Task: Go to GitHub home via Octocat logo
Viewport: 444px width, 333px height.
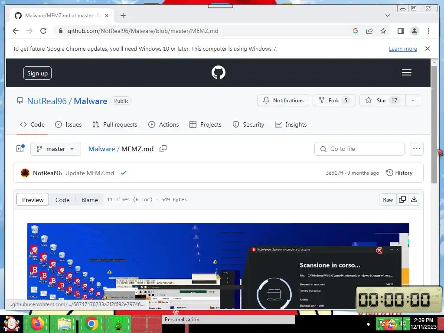Action: (x=219, y=72)
